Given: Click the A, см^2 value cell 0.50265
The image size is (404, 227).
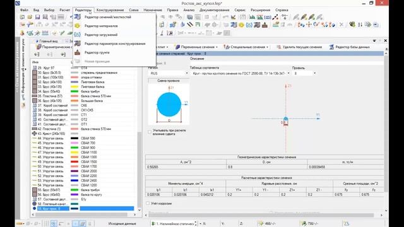Looking at the screenshot, I should (x=186, y=167).
